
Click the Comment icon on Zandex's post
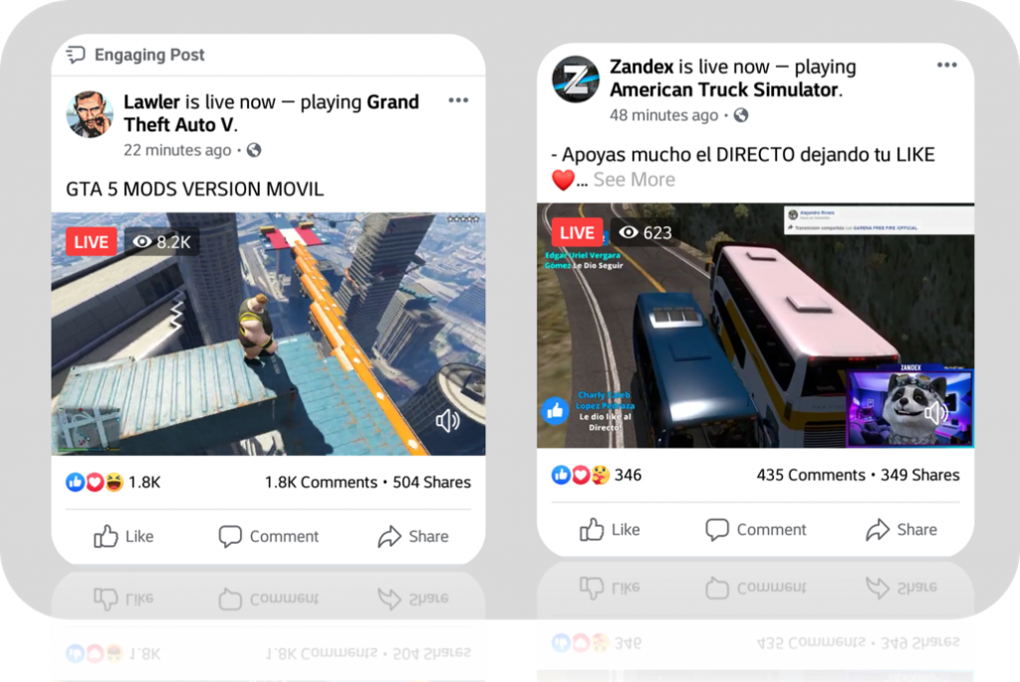(716, 530)
